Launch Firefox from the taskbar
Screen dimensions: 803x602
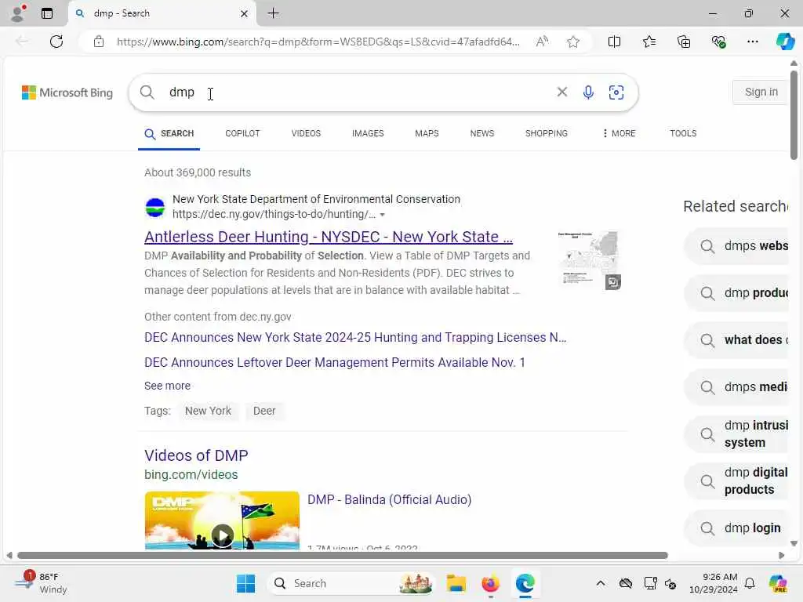pyautogui.click(x=491, y=583)
